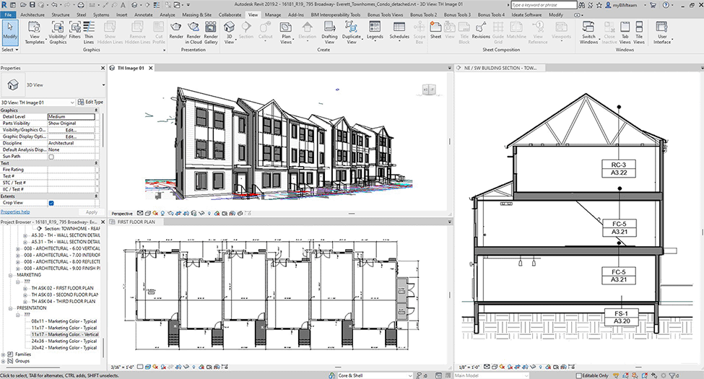704x379 pixels.
Task: Toggle the Editable Only checkbox
Action: coord(578,375)
